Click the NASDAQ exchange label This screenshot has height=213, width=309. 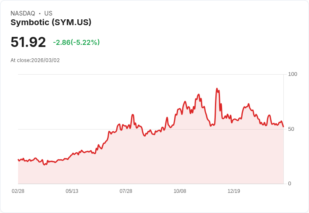click(23, 13)
